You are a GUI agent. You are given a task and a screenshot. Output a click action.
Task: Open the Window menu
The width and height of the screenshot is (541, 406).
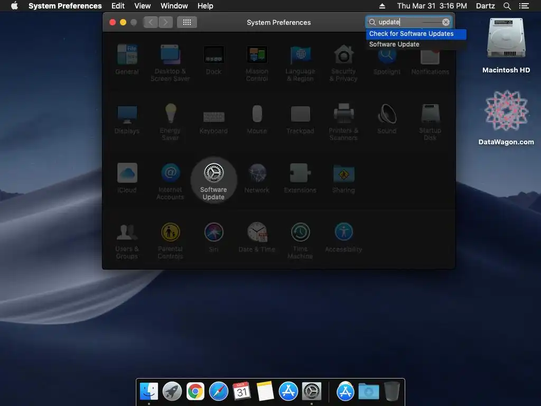[x=174, y=6]
